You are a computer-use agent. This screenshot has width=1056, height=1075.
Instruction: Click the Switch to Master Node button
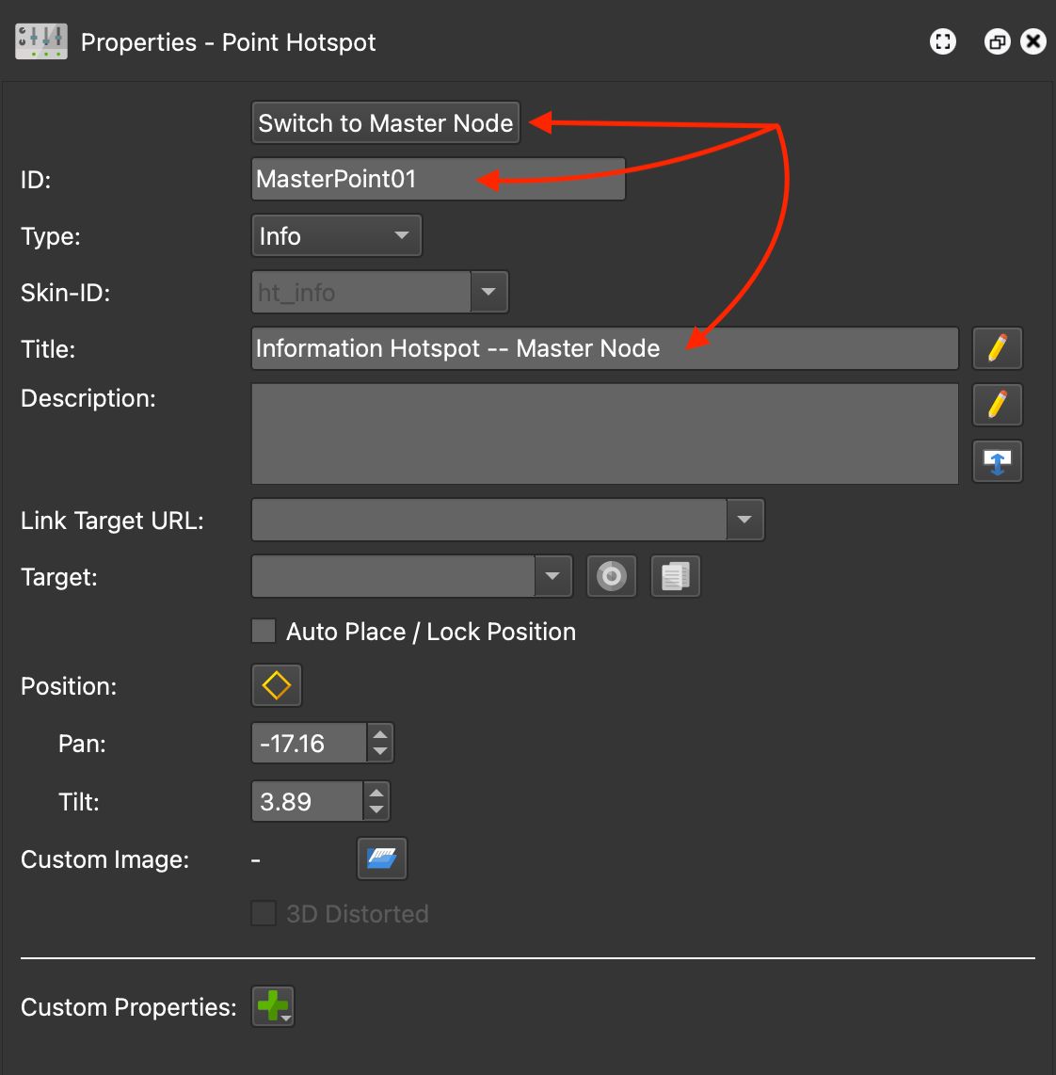(385, 122)
